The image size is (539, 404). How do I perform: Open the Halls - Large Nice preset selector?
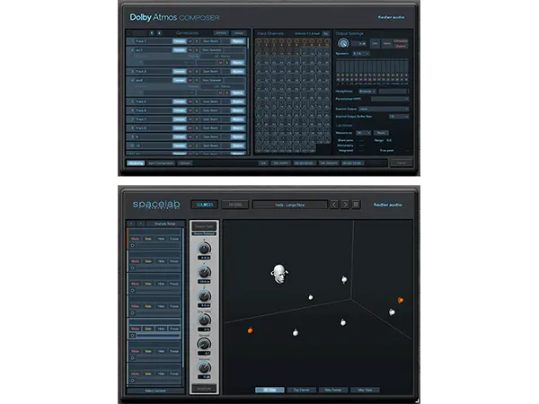(290, 205)
